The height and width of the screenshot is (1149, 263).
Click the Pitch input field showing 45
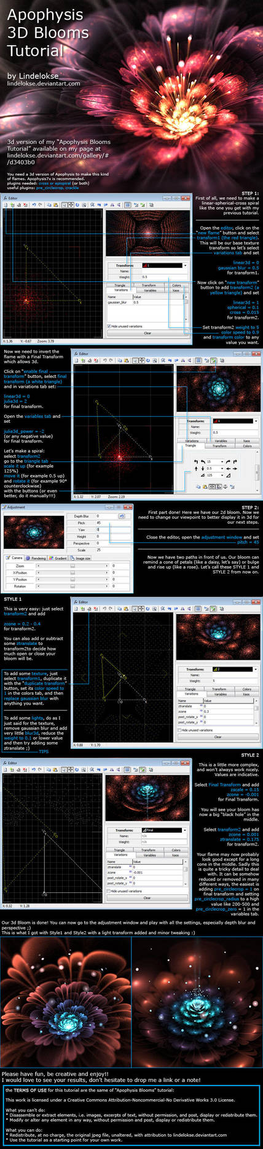coord(112,522)
